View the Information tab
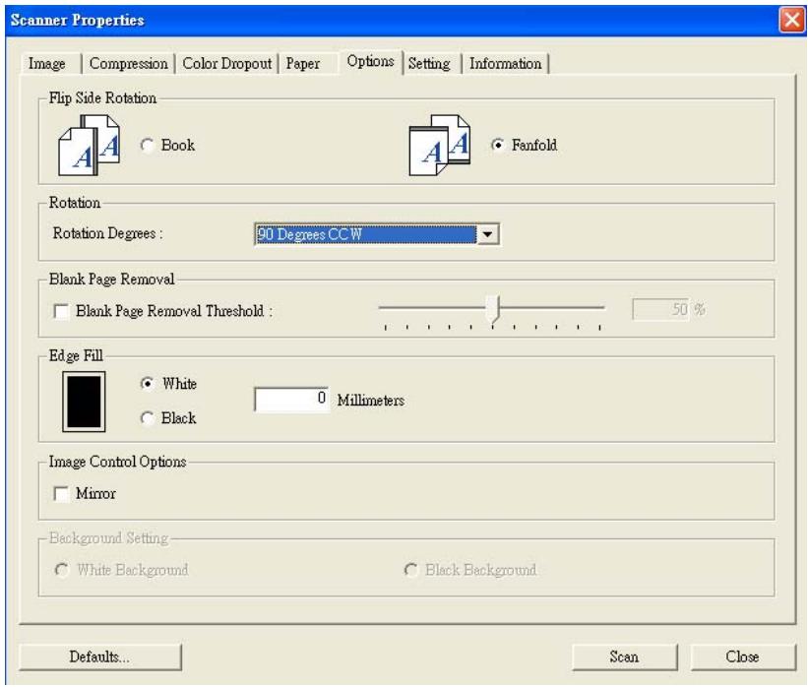 [506, 63]
